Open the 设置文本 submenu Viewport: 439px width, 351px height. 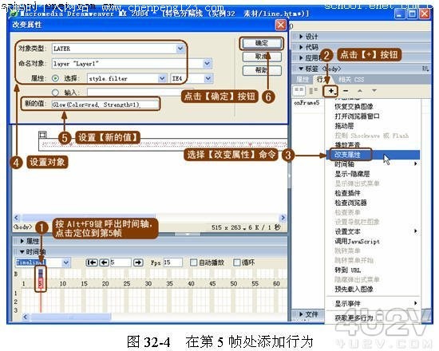tap(373, 231)
